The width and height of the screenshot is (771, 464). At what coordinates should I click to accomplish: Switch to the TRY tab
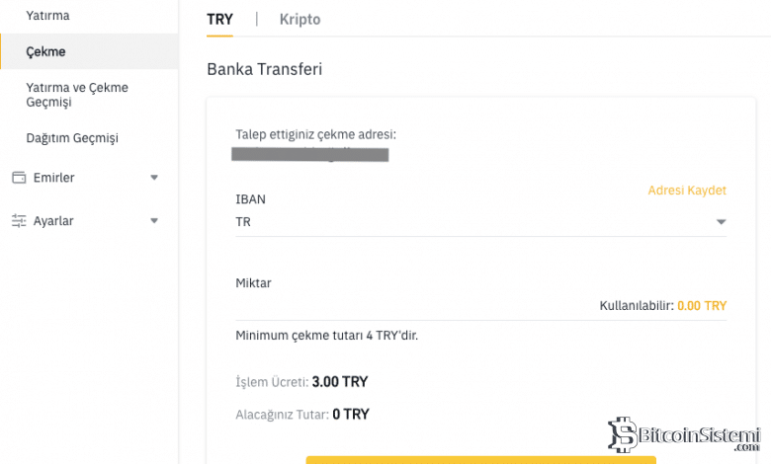(x=219, y=19)
